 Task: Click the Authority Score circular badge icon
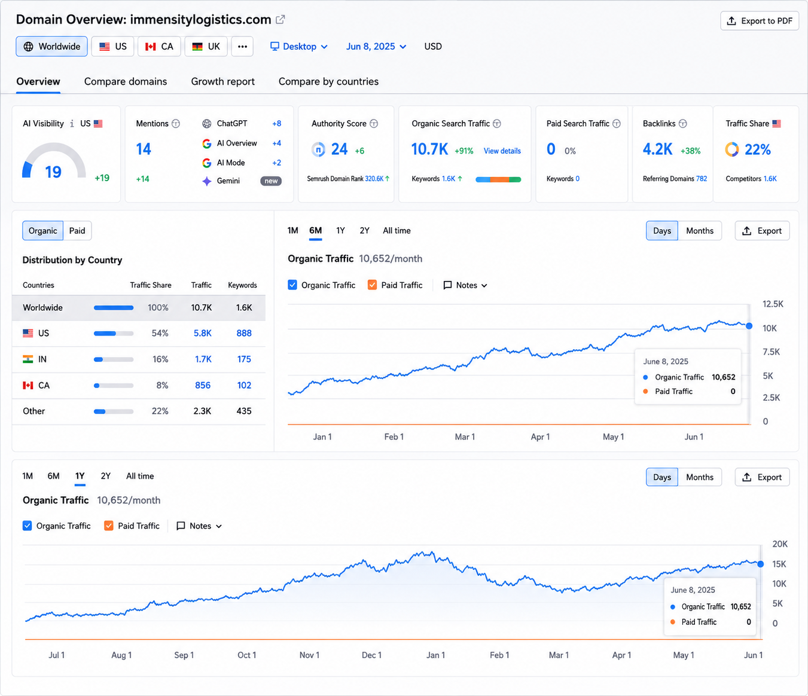[319, 149]
